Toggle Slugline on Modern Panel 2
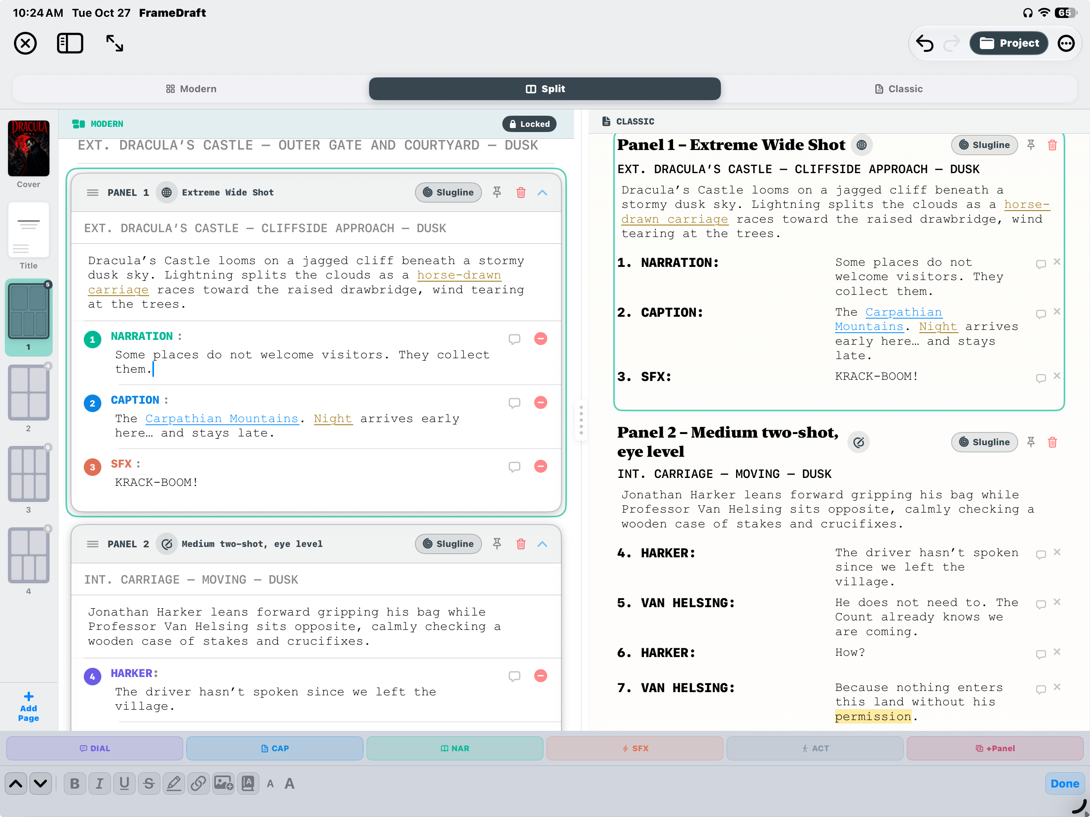This screenshot has width=1090, height=817. (448, 544)
